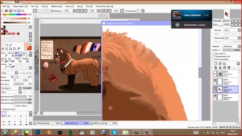Hide layer Слой3 via eye icon

[215, 88]
